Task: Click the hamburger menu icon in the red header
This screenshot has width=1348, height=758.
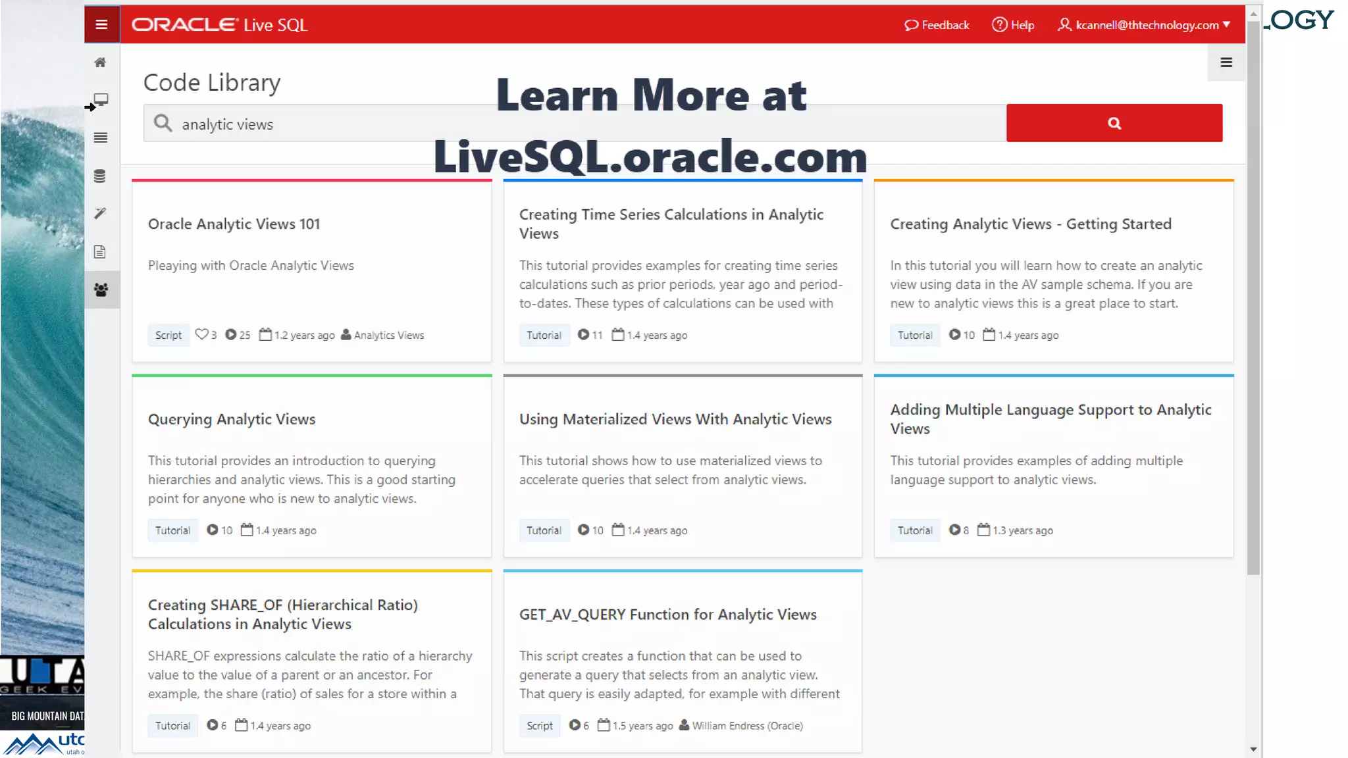Action: (x=101, y=24)
